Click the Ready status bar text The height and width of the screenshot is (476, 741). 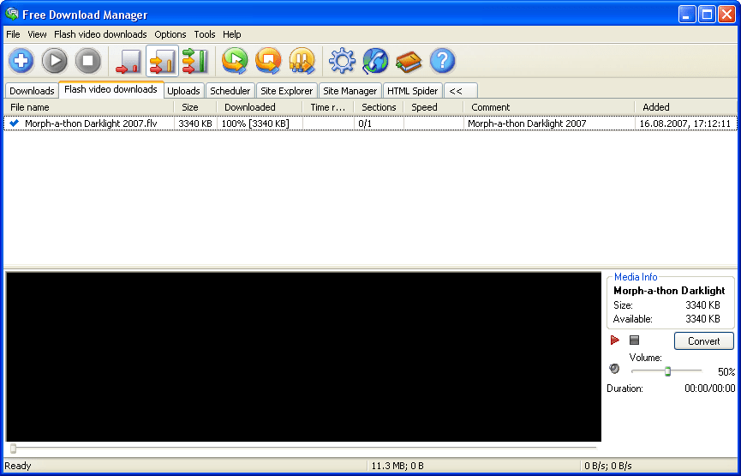pos(18,466)
